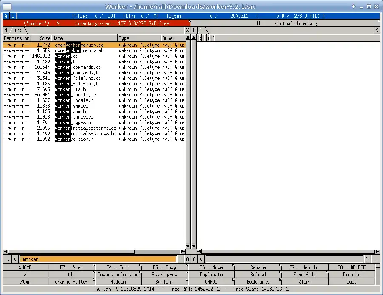Viewport: 383px width, 295px height.
Task: Select file worker_locale.cc
Action: tap(94, 95)
